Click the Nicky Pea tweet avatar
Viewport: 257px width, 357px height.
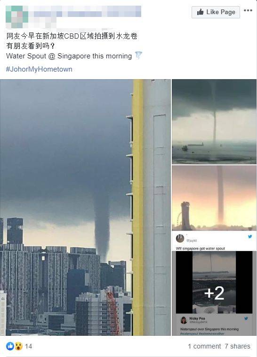click(x=184, y=320)
